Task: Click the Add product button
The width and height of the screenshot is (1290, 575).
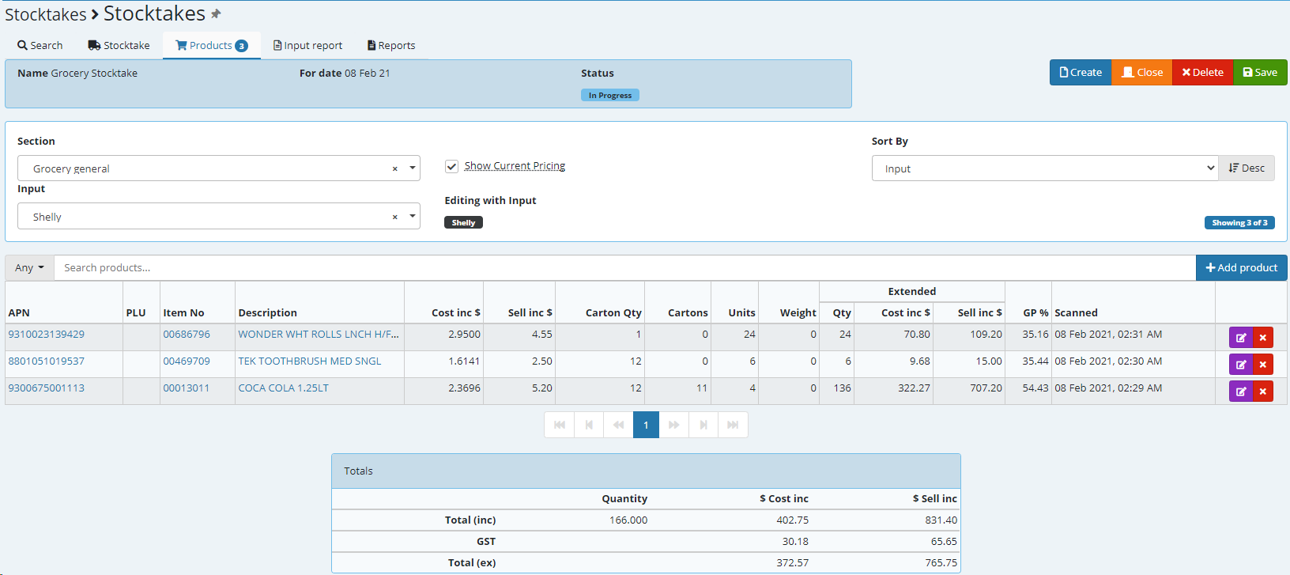Action: (1242, 267)
